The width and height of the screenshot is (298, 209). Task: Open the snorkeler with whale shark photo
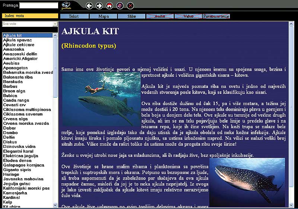101,99
